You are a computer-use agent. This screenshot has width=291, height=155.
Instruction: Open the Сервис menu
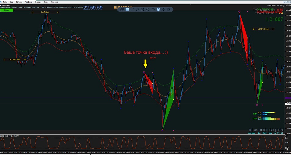[38, 2]
